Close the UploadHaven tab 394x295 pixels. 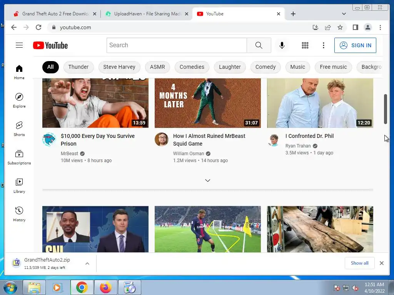187,14
